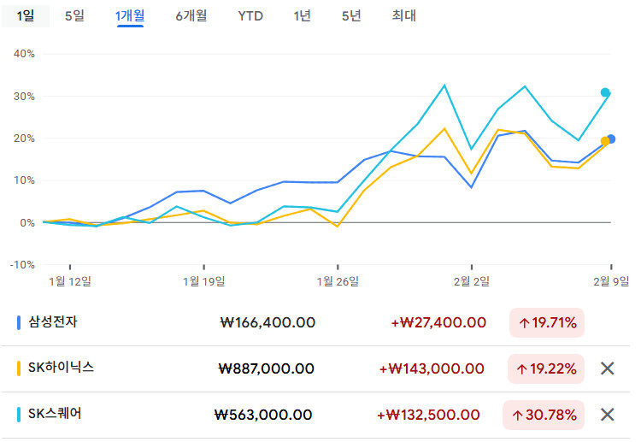The width and height of the screenshot is (641, 442).
Task: Remove SK하이닉스 from the comparison
Action: 608,368
